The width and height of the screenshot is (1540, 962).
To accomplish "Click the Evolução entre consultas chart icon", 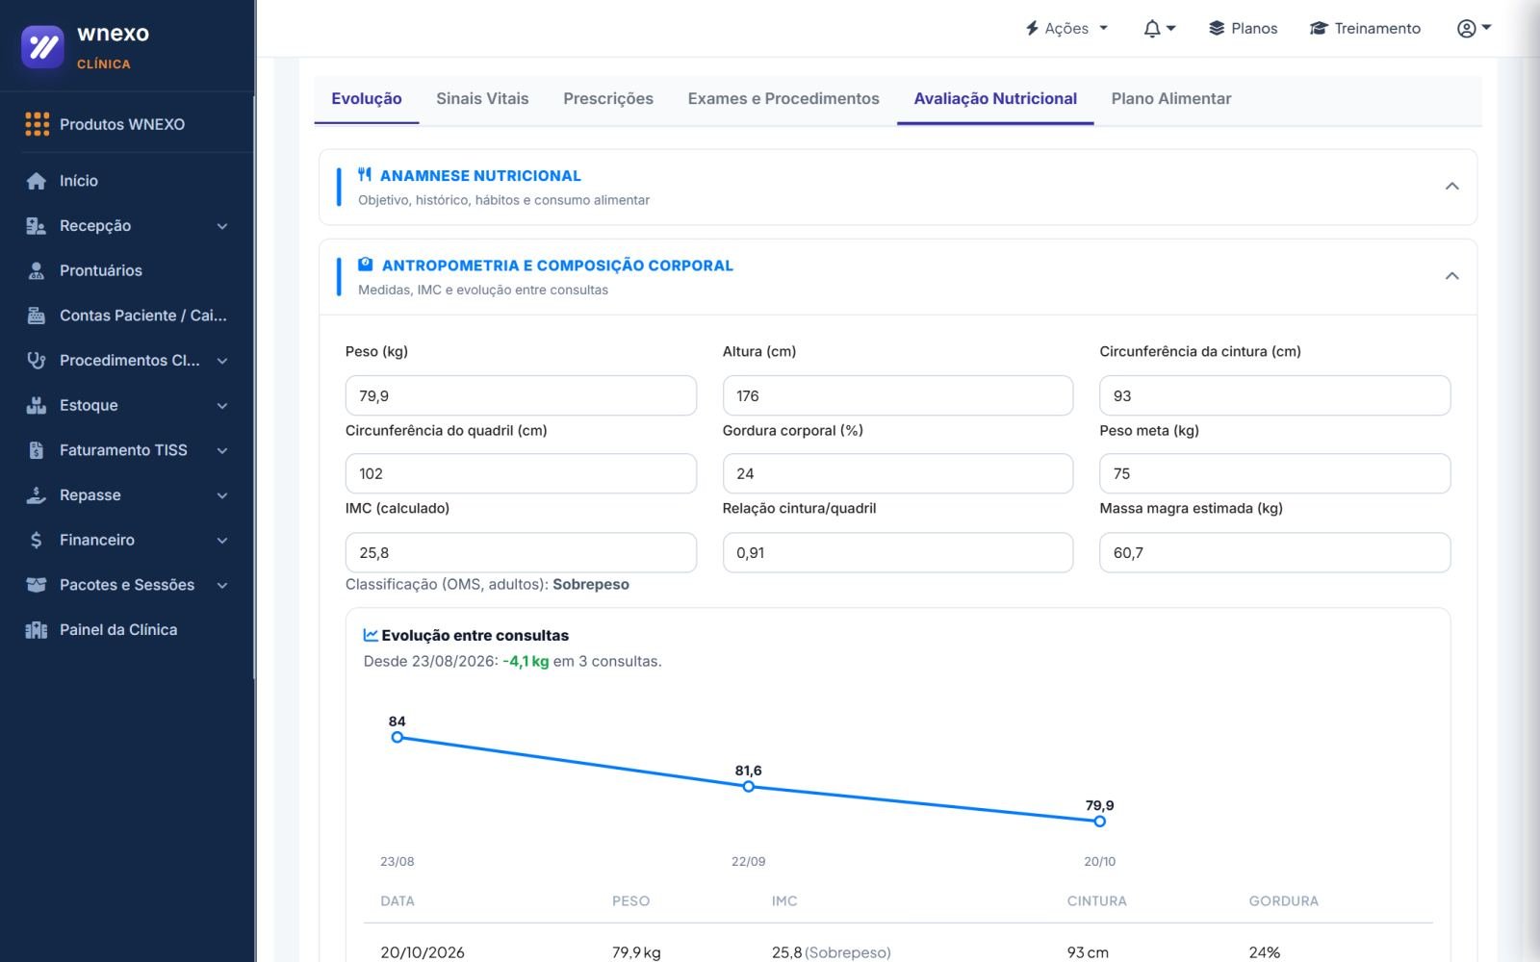I will point(371,635).
